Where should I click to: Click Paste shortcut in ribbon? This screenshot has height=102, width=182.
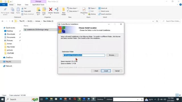[x=28, y=14]
